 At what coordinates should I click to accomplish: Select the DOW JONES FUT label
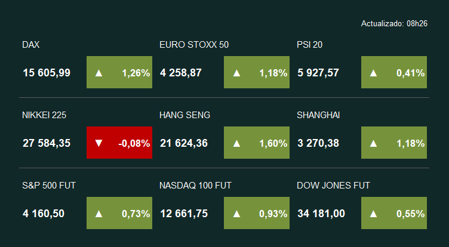click(x=333, y=186)
